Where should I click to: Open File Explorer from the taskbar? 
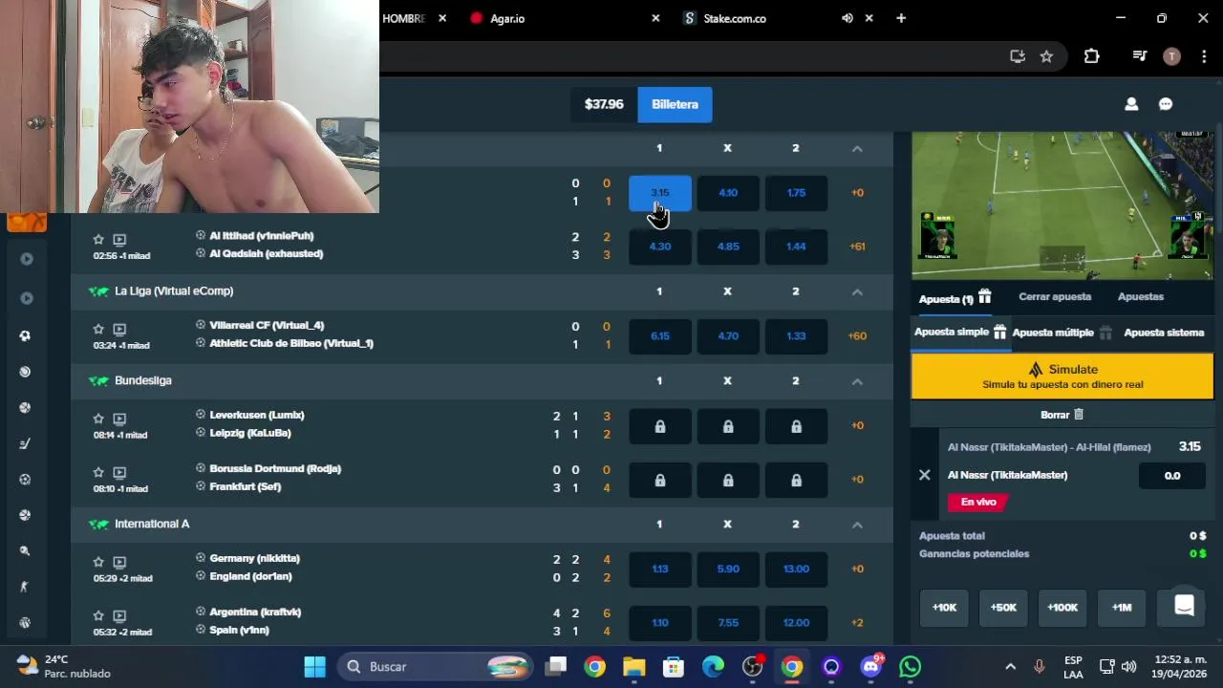click(634, 666)
